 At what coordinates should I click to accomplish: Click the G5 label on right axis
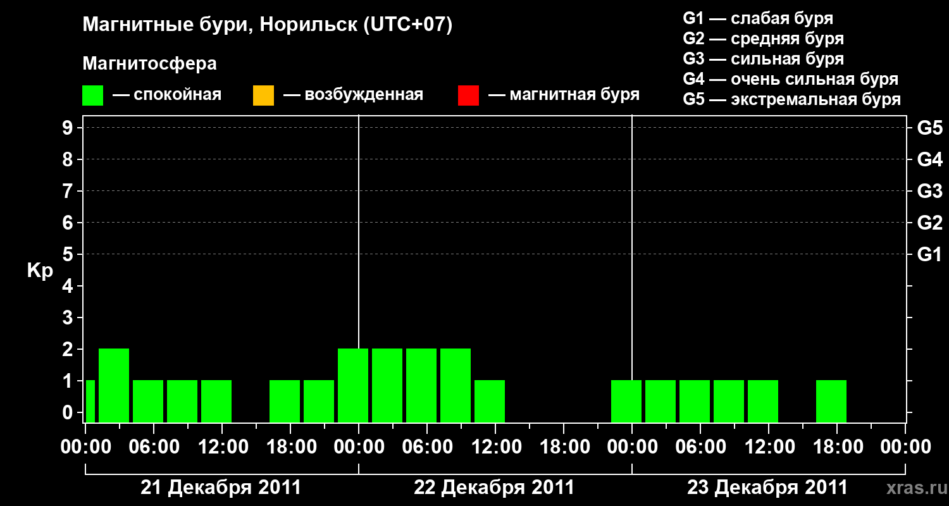click(930, 128)
